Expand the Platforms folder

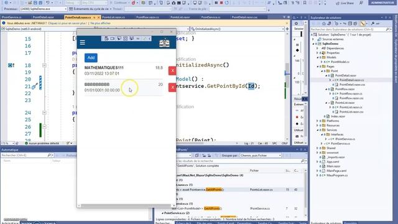[317, 121]
